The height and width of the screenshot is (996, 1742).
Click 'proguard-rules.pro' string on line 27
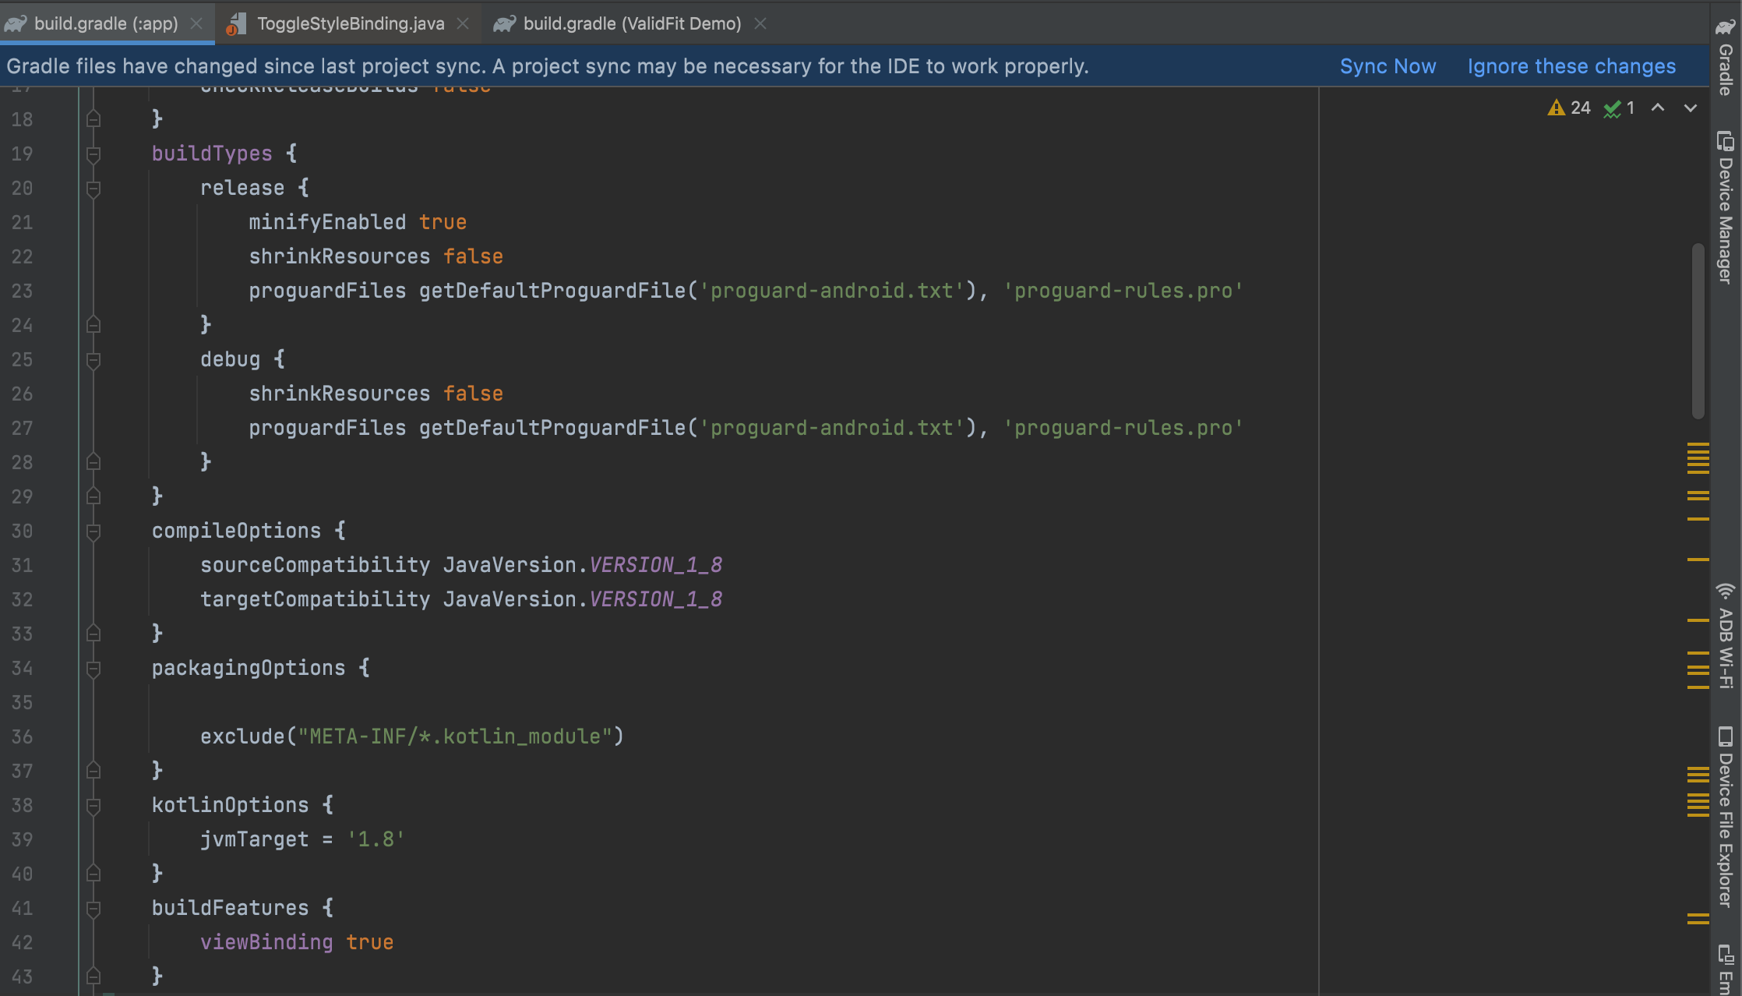click(1123, 428)
